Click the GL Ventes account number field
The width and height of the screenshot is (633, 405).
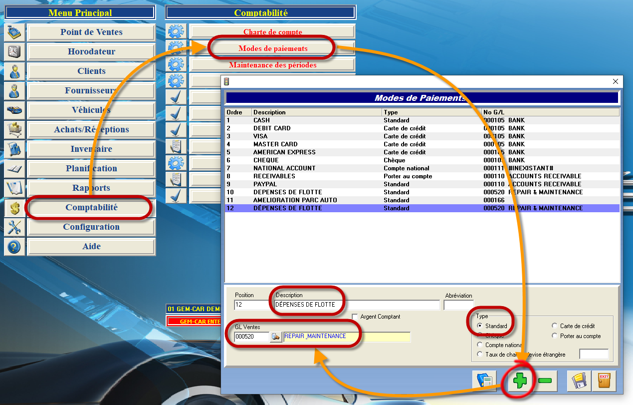click(x=251, y=337)
